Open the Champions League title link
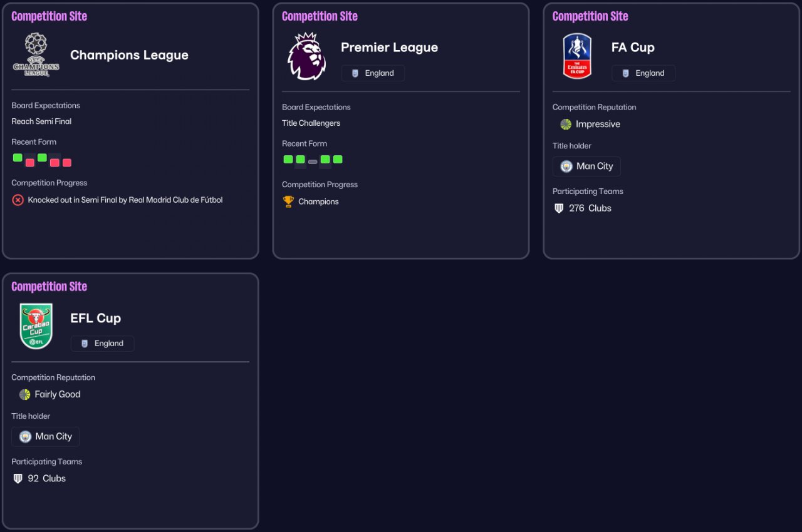Screen dimensions: 802x532 [129, 55]
